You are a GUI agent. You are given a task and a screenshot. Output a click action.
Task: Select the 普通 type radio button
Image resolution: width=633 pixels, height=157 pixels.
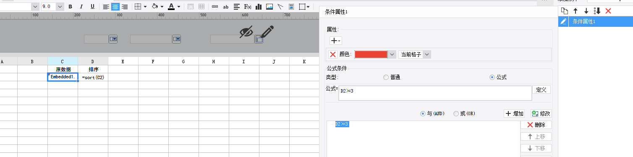[x=386, y=77]
